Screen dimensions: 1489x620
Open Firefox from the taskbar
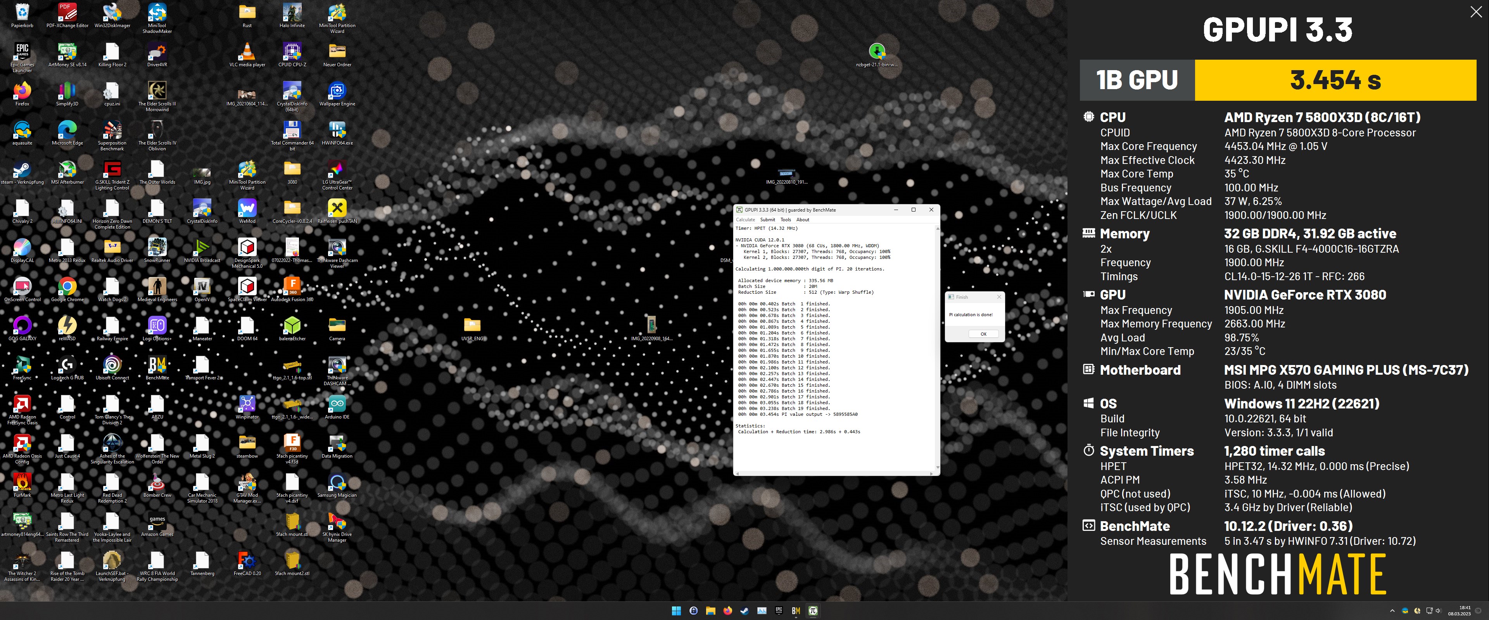(727, 611)
